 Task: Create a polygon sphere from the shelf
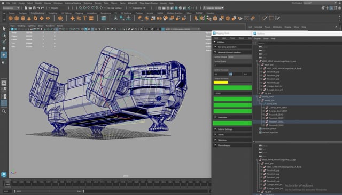click(x=11, y=19)
